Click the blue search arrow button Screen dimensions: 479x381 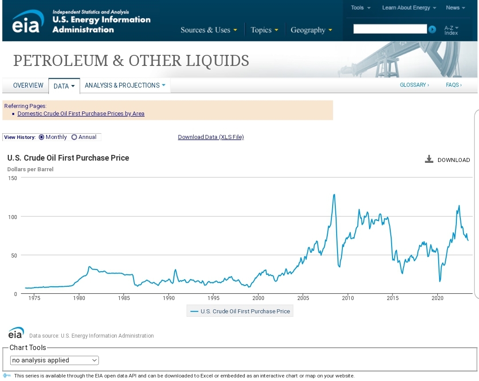(x=432, y=29)
